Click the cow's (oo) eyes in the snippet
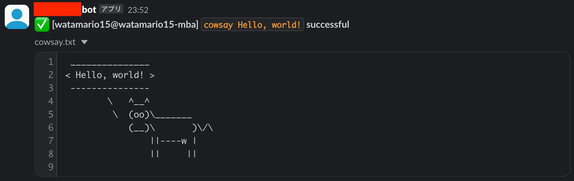 pyautogui.click(x=139, y=115)
